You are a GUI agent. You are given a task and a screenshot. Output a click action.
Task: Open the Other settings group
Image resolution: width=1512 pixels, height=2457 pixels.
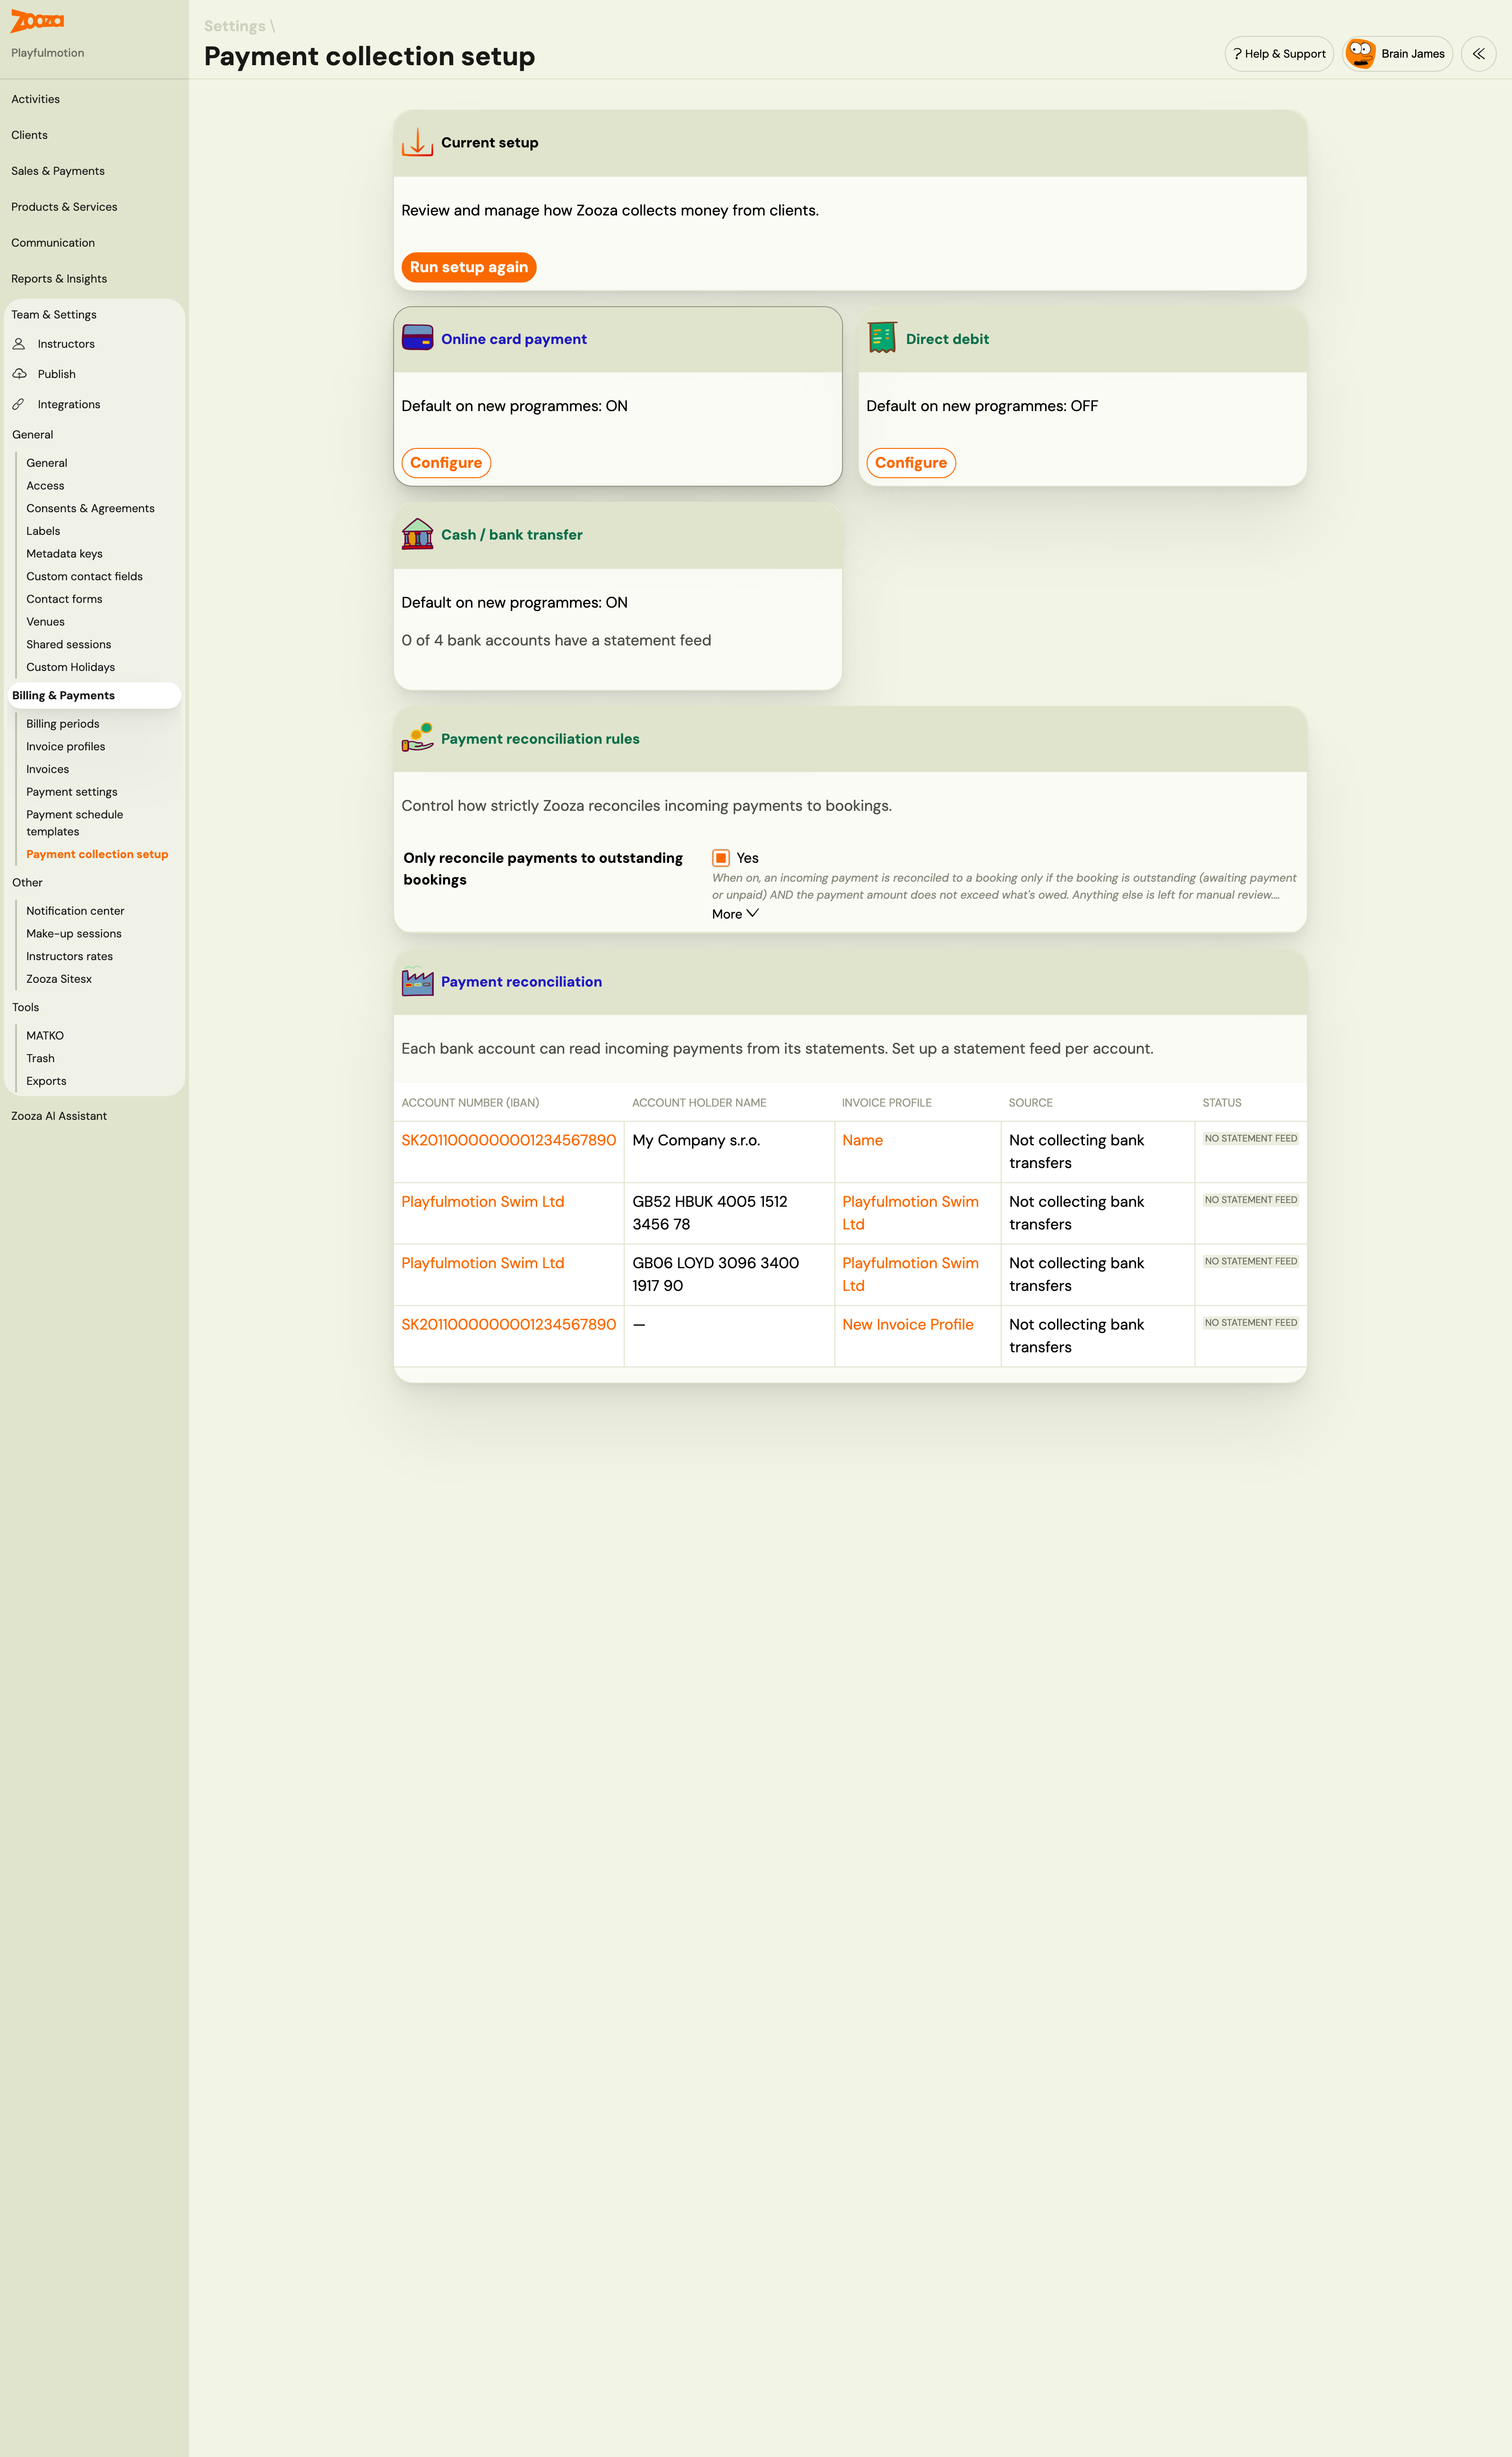[x=27, y=882]
